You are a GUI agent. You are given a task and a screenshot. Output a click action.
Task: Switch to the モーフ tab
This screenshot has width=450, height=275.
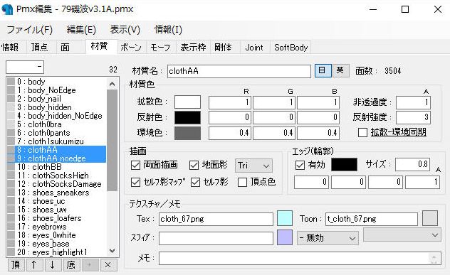point(161,48)
